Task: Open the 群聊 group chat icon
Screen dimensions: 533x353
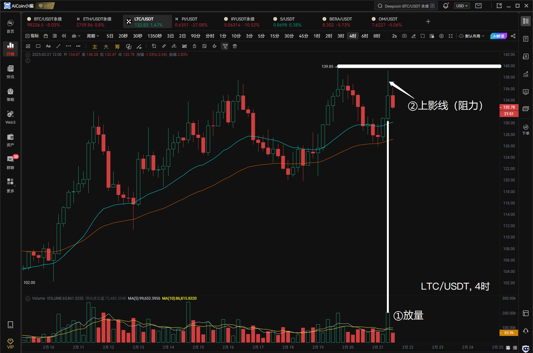Action: click(x=10, y=162)
